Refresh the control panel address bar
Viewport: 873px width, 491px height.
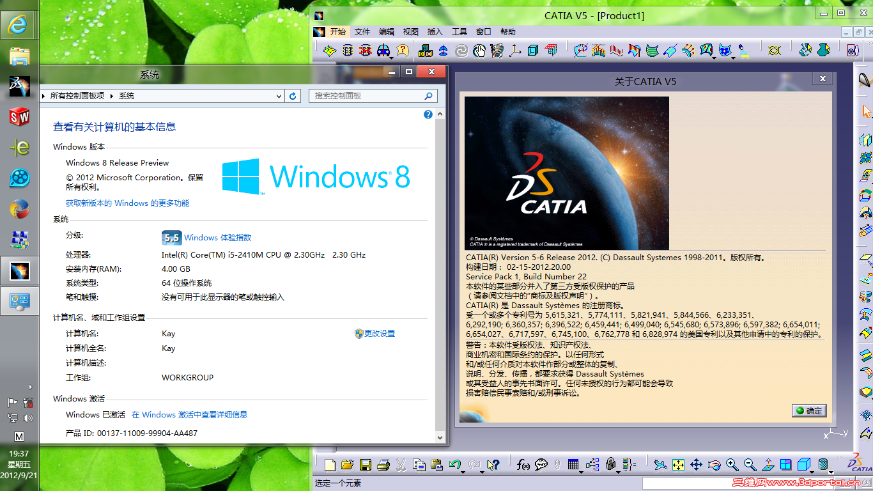(x=293, y=96)
